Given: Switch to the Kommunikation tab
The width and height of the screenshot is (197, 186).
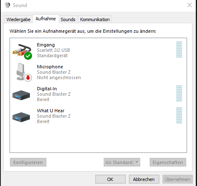Looking at the screenshot, I should 95,19.
